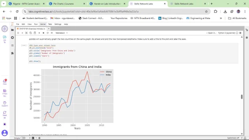Viewport: 249px width, 140px height.
Task: Click the kernel status circle indicator
Action: [x=237, y=33]
